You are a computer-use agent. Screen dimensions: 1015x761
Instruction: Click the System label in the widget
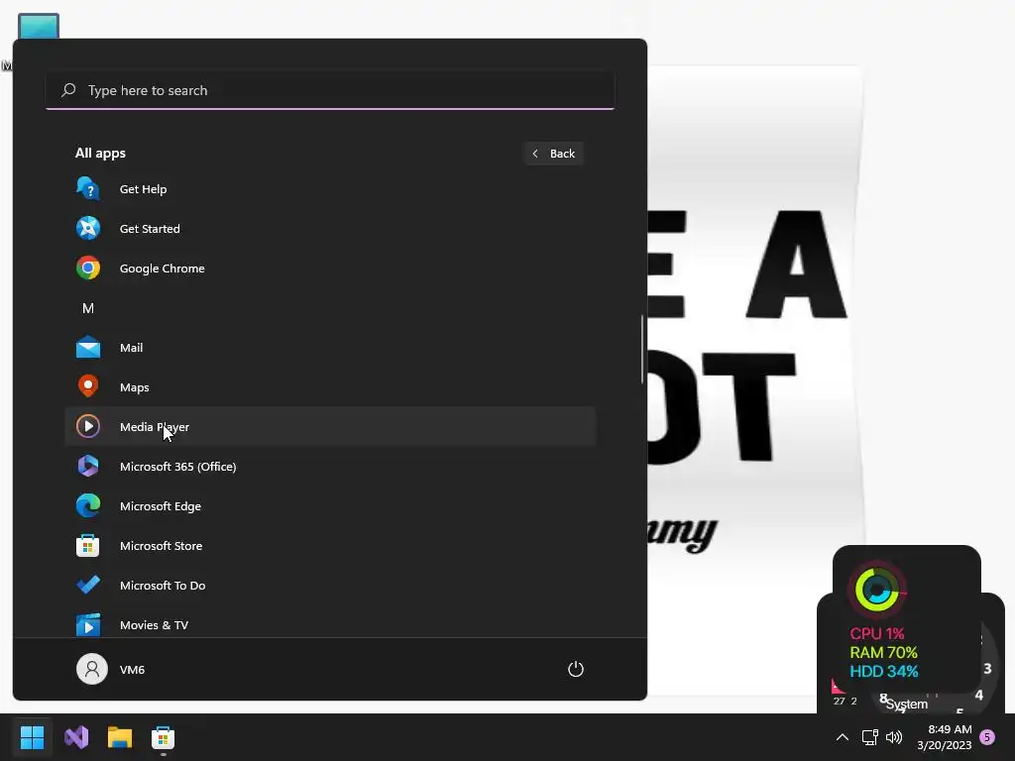pyautogui.click(x=906, y=704)
